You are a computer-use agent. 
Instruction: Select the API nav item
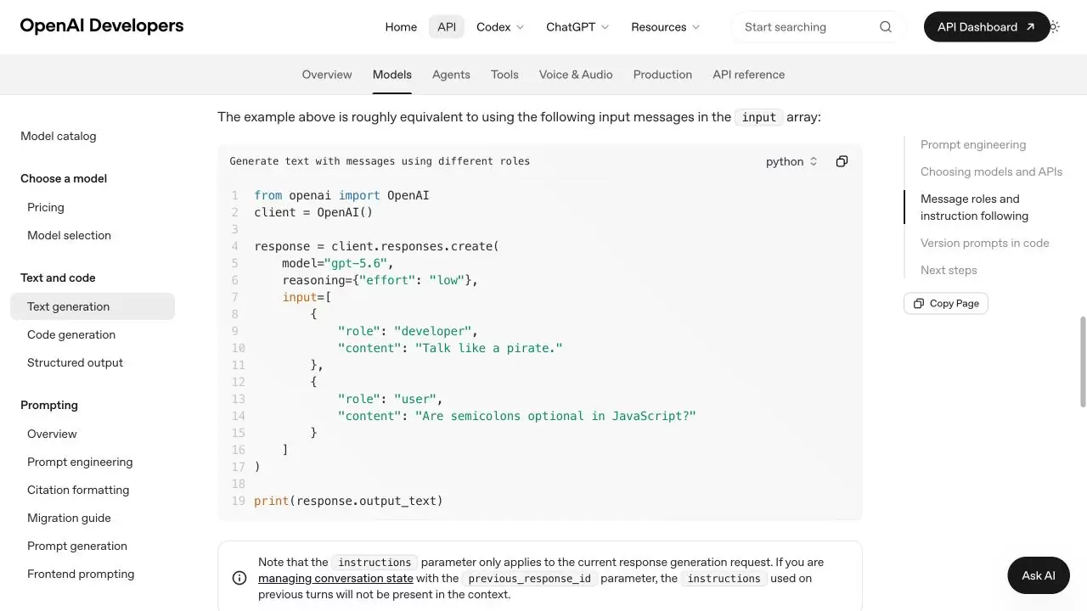pos(447,27)
